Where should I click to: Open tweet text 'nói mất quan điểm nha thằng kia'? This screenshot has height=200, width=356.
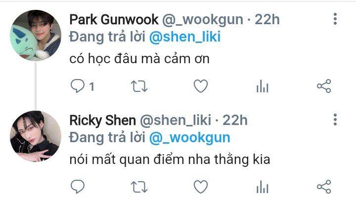(170, 160)
